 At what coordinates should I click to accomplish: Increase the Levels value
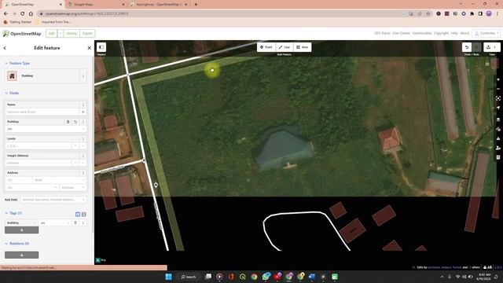click(x=83, y=146)
